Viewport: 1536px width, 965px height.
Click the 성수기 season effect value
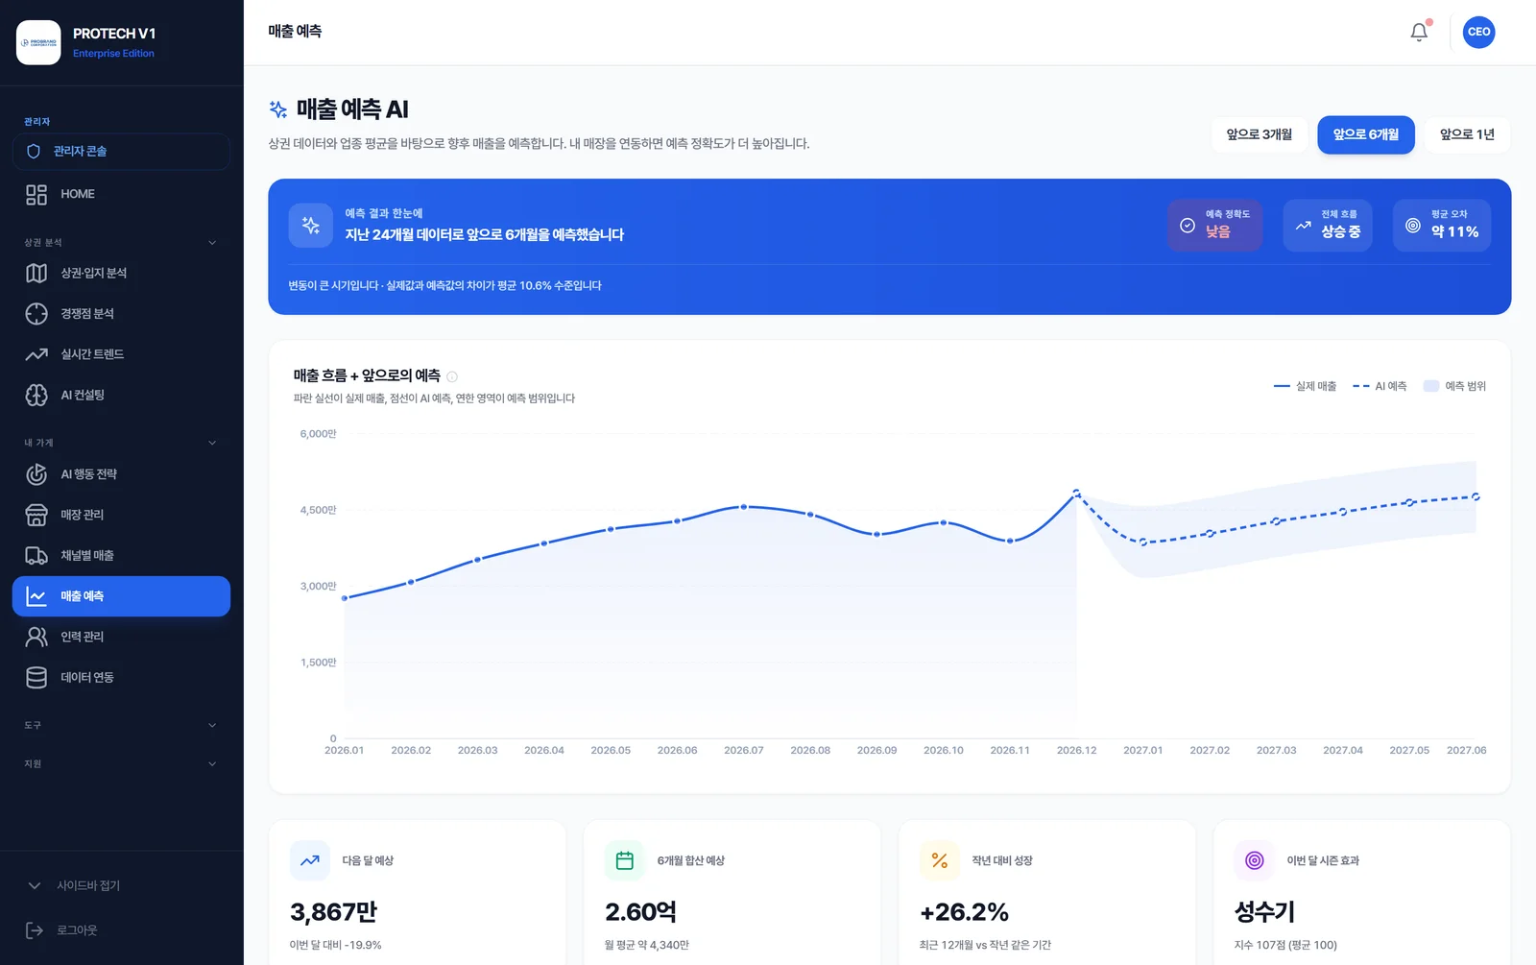(x=1264, y=912)
